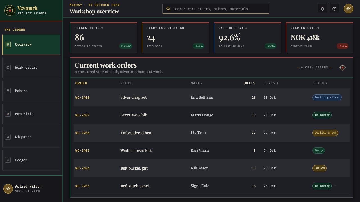Click the Makers sidebar icon
The height and width of the screenshot is (202, 360).
8,91
